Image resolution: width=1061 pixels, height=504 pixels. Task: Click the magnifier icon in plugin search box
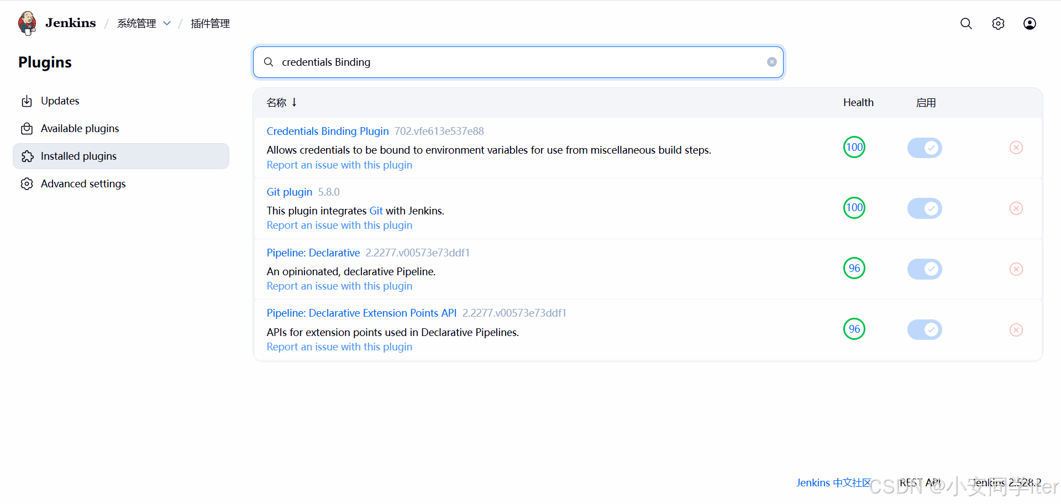[269, 62]
